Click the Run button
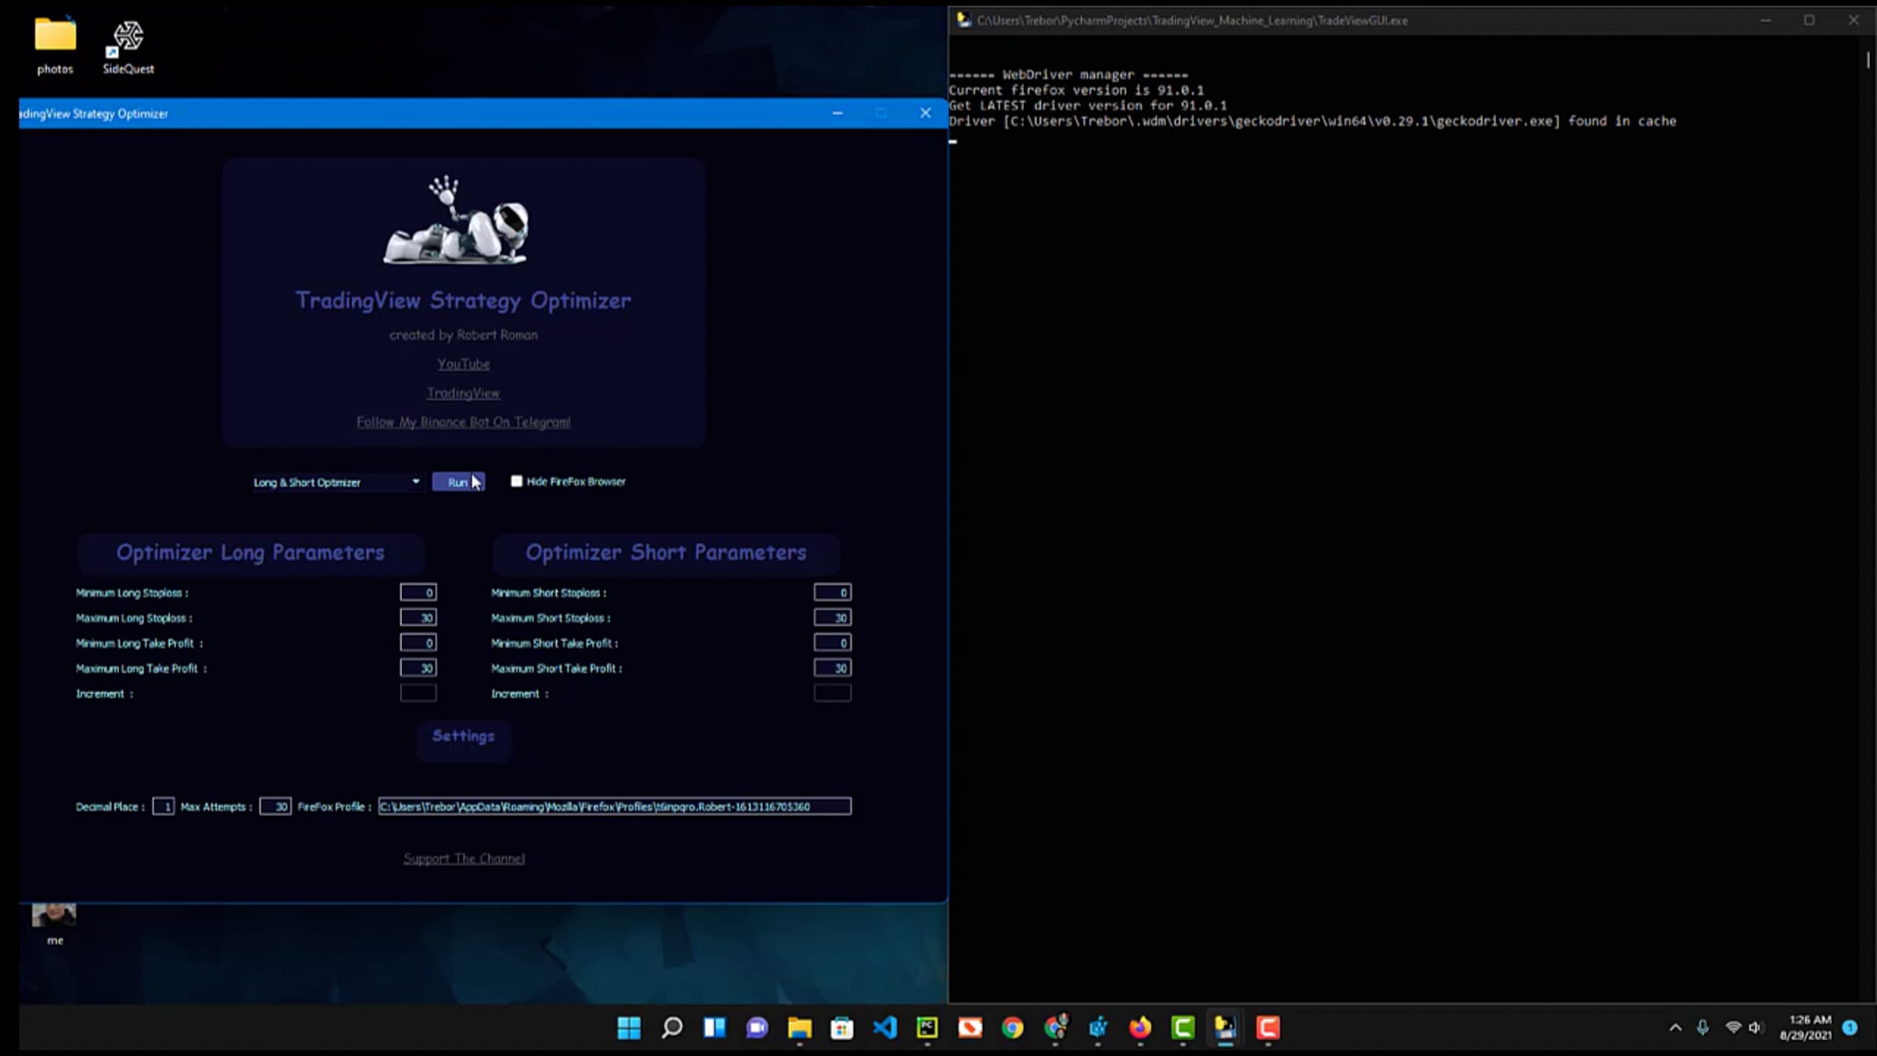This screenshot has width=1877, height=1056. 458,482
